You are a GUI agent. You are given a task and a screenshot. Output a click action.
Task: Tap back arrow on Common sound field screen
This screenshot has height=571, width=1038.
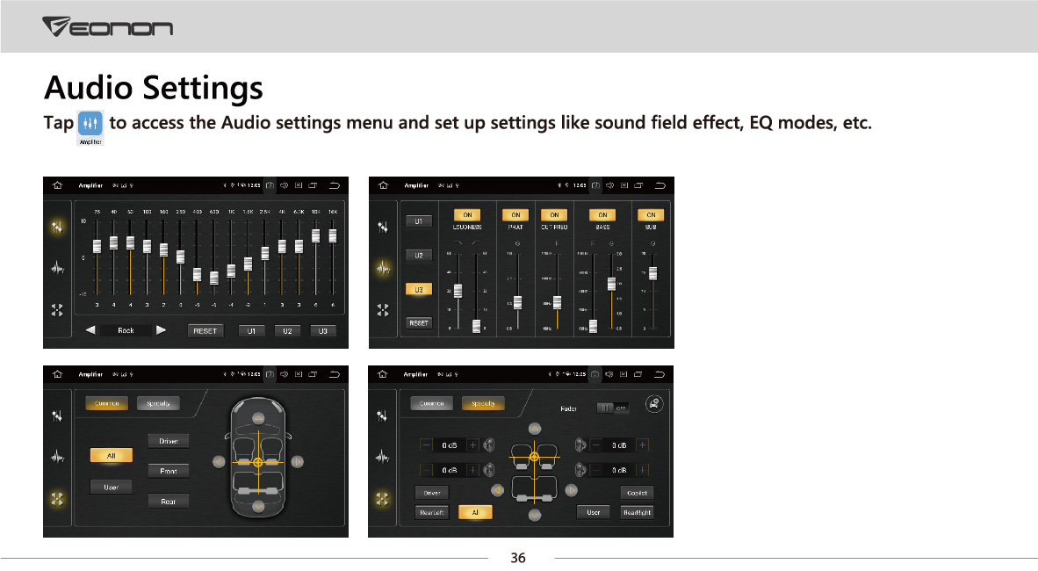[x=335, y=374]
